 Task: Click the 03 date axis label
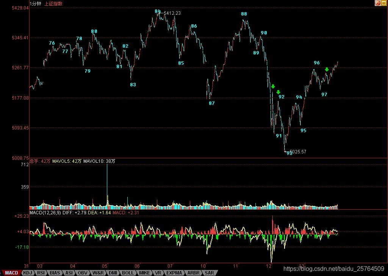(40, 266)
